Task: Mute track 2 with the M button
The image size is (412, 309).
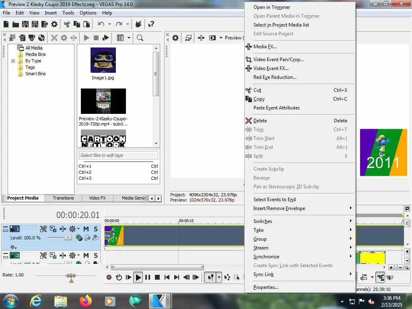Action: tap(86, 255)
